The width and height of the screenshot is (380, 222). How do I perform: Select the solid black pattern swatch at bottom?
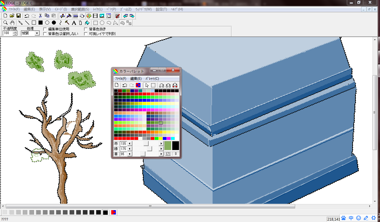pyautogui.click(x=105, y=212)
